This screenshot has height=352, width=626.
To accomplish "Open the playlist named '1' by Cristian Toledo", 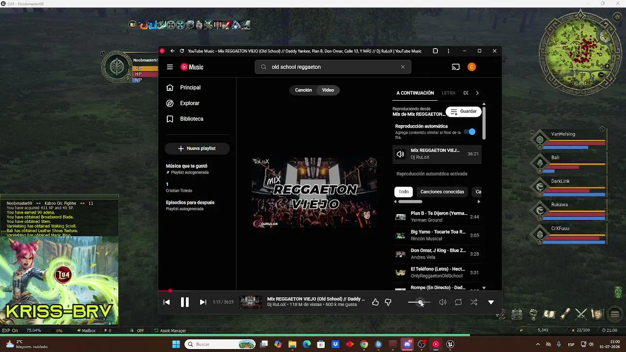I will pos(197,187).
